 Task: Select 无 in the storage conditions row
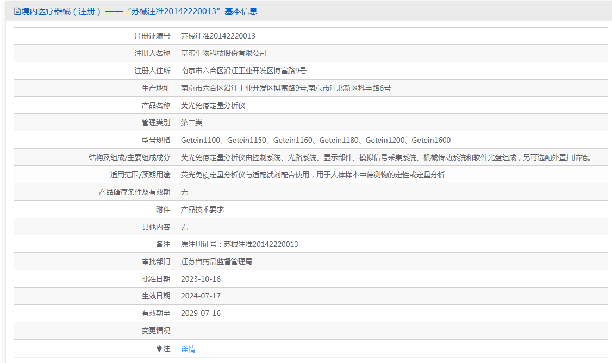pos(185,192)
